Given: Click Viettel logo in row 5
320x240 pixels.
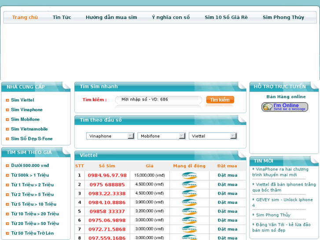Looking at the screenshot, I should 189,211.
